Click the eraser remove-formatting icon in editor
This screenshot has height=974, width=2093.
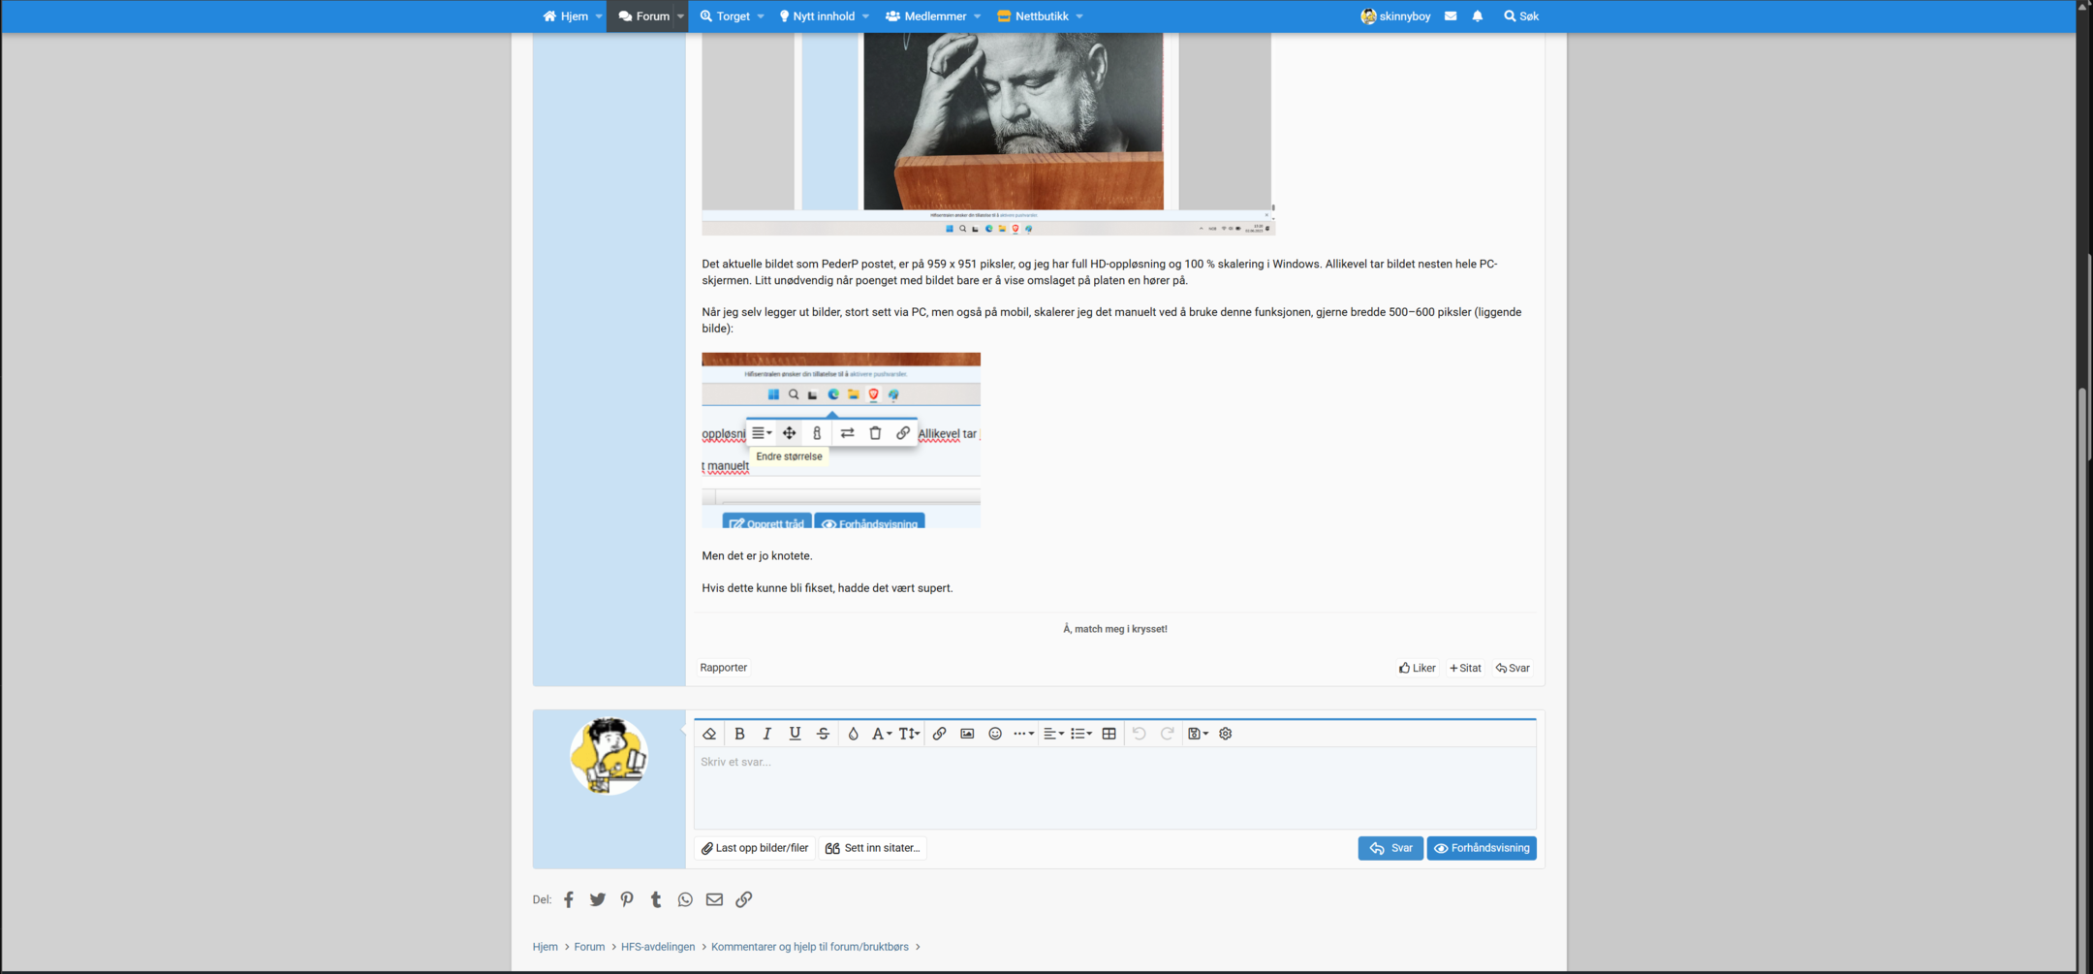click(x=709, y=734)
